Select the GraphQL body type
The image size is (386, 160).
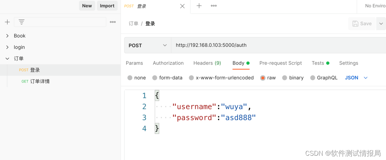[x=324, y=78]
